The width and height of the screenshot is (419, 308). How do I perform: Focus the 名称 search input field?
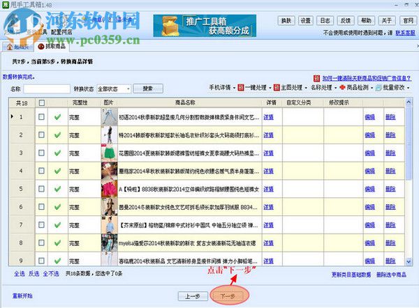47,88
